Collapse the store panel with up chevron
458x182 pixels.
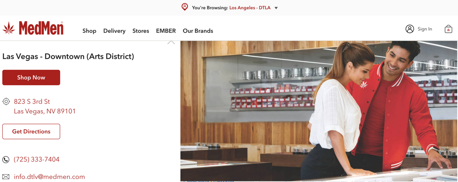coord(171,42)
